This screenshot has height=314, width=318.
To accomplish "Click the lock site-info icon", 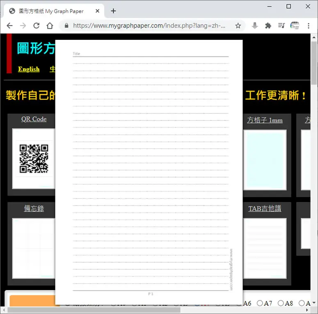I will click(66, 25).
